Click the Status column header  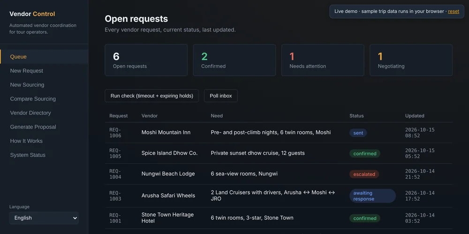coord(356,116)
